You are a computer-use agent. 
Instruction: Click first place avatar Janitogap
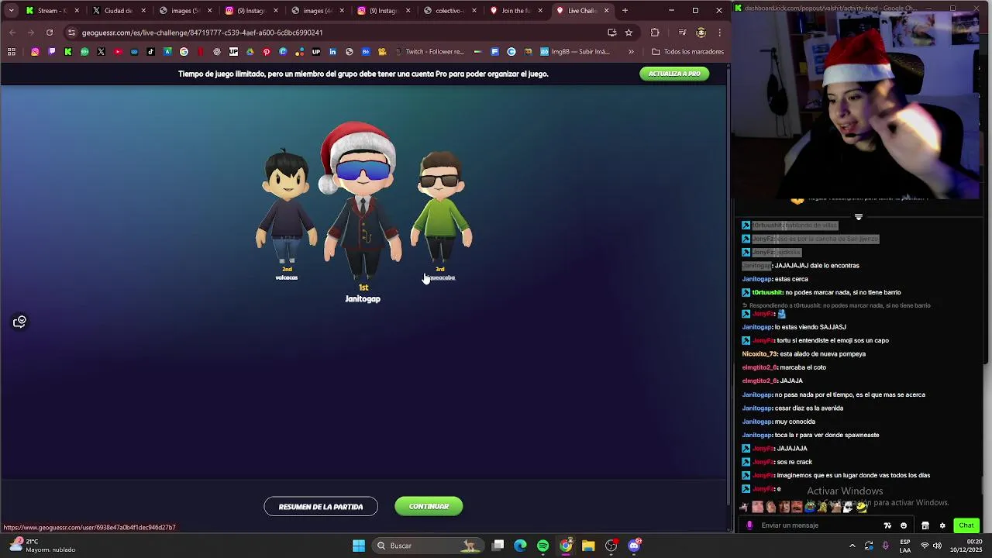point(362,201)
